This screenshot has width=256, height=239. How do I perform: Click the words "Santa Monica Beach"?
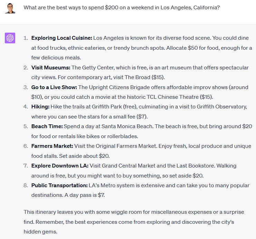[127, 126]
